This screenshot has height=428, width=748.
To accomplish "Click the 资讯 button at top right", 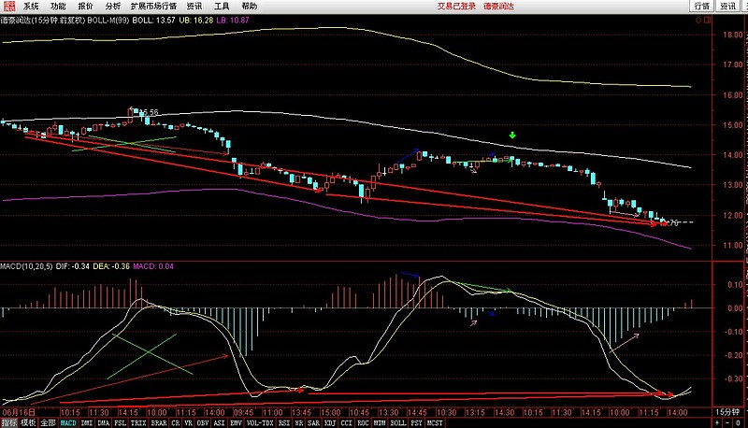I will 728,7.
